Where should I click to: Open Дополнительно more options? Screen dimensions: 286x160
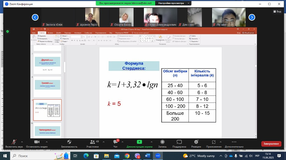click(234, 144)
